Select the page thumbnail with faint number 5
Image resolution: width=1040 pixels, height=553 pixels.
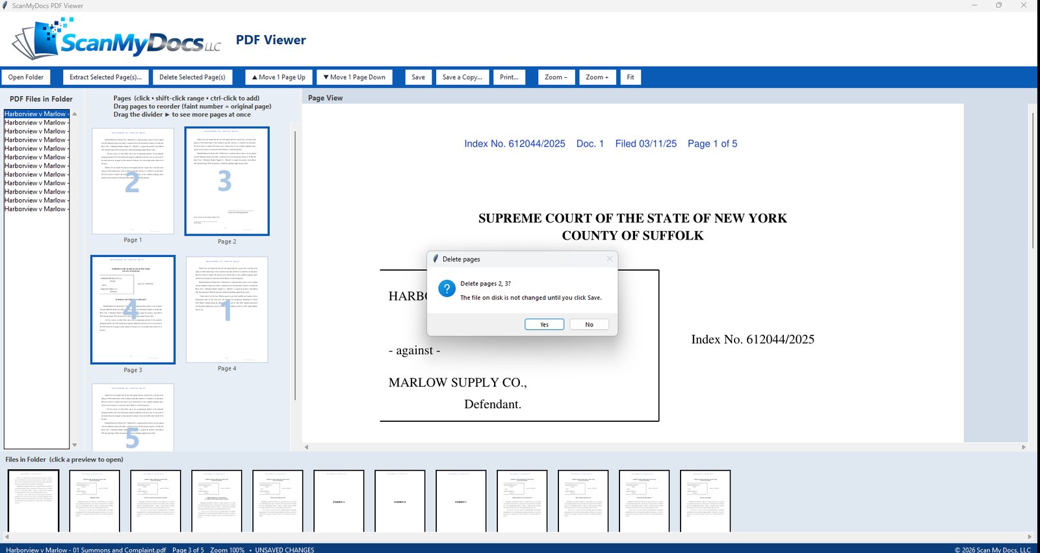(133, 417)
